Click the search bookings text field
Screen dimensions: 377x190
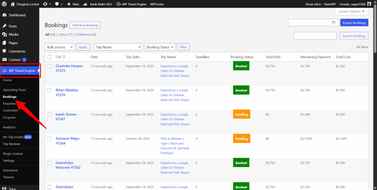[x=315, y=36]
